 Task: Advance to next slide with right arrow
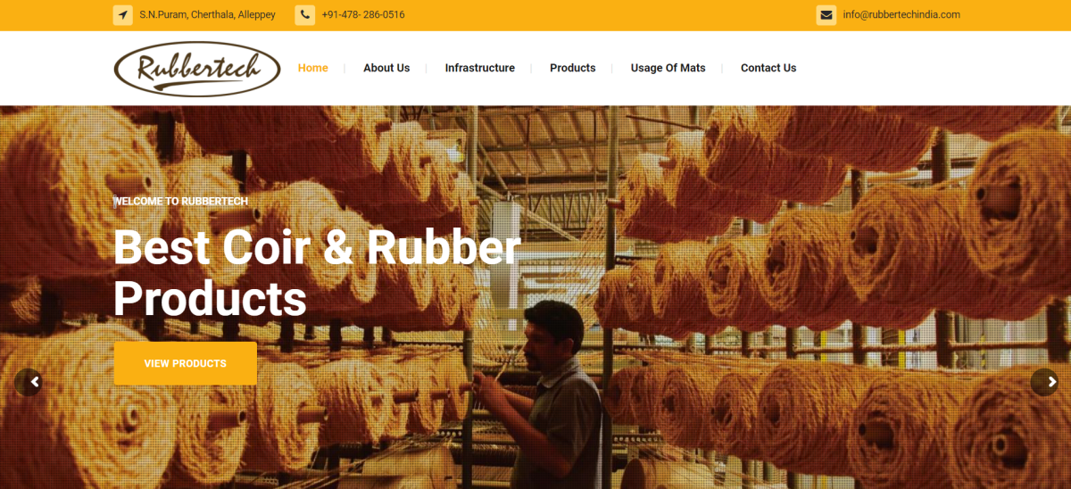[x=1044, y=382]
